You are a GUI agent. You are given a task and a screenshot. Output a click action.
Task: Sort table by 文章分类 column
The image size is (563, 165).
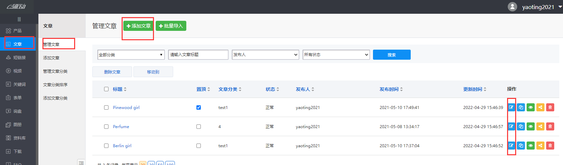[x=230, y=89]
